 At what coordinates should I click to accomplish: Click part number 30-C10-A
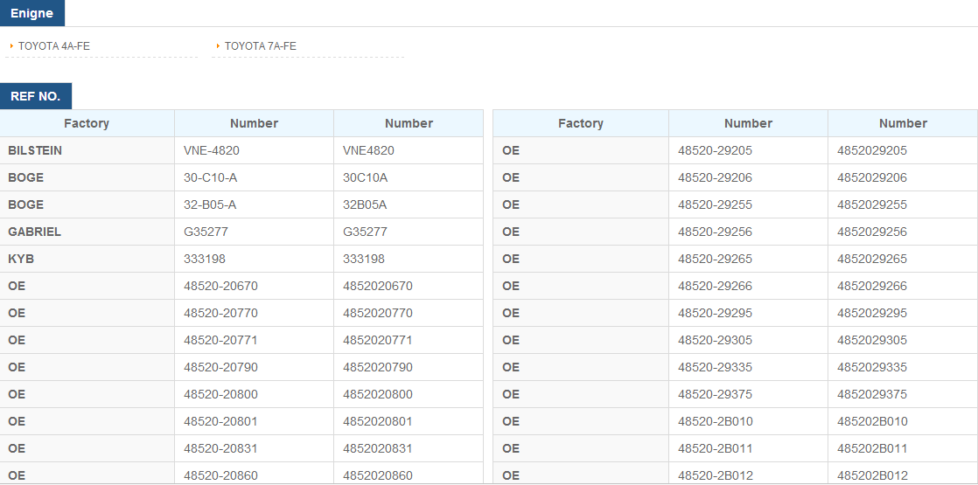210,177
